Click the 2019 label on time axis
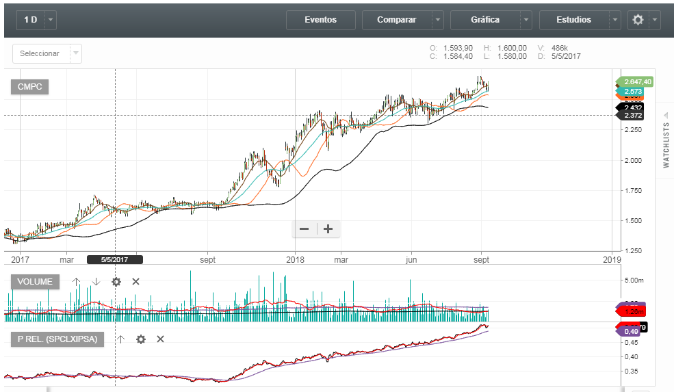The width and height of the screenshot is (674, 392). pos(612,259)
